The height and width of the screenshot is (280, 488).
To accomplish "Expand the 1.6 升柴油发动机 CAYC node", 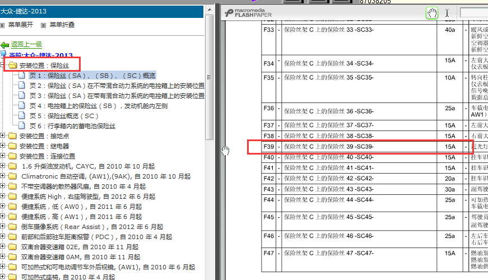I will (2, 166).
